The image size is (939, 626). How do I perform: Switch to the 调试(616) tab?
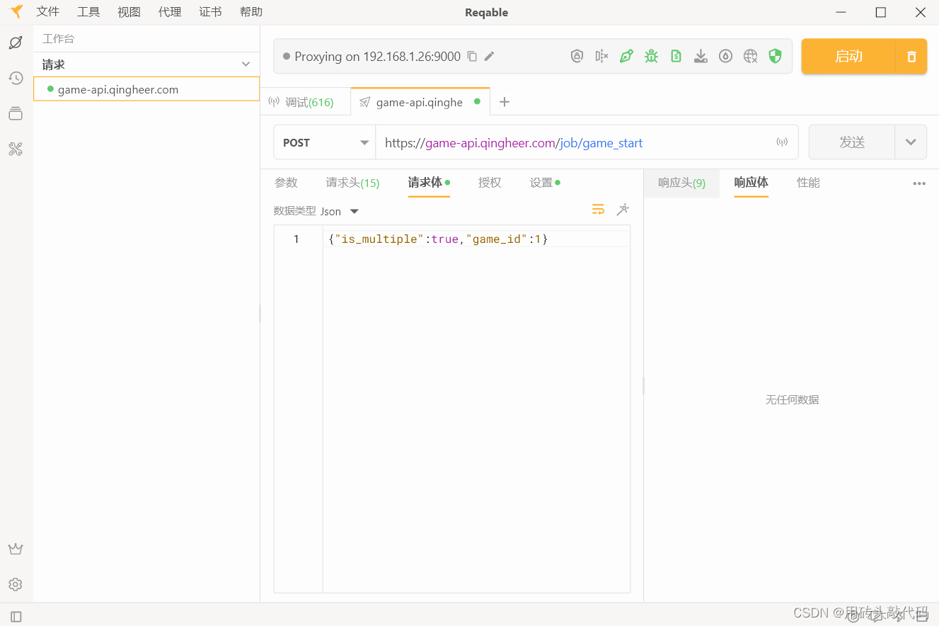pos(305,102)
